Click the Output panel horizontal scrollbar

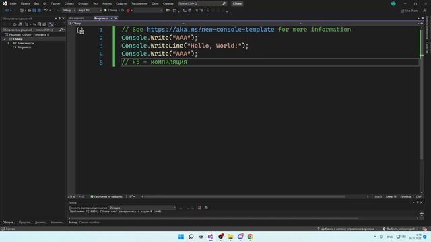214,218
